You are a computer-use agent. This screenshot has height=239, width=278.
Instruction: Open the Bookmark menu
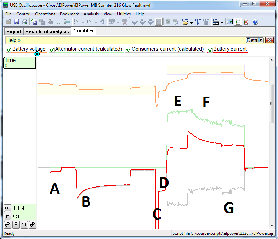69,14
